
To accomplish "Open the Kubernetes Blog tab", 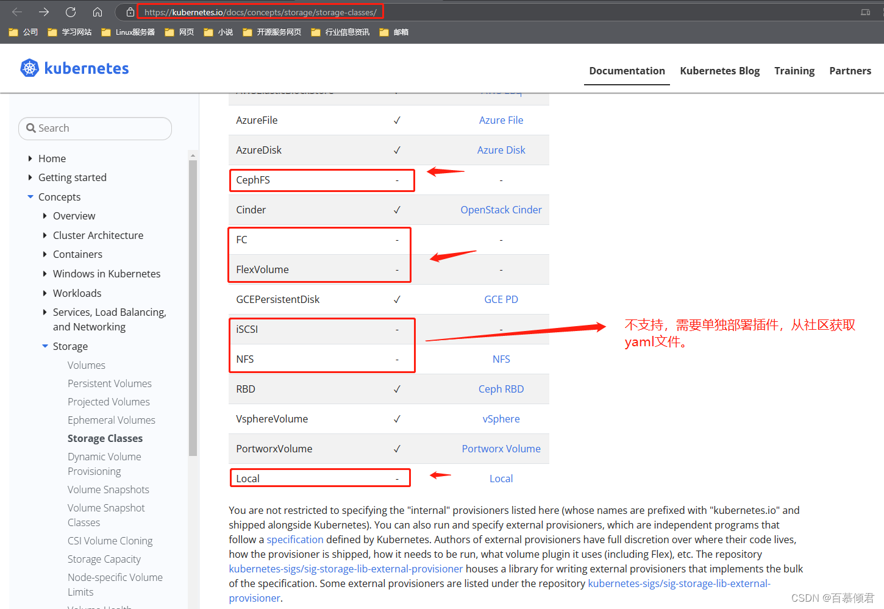I will (720, 71).
